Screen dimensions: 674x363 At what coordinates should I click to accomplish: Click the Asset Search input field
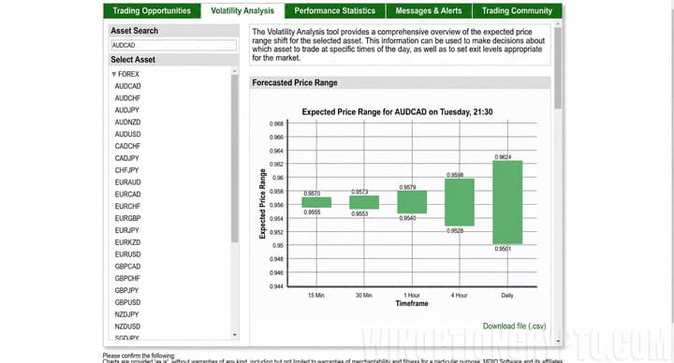tap(174, 45)
